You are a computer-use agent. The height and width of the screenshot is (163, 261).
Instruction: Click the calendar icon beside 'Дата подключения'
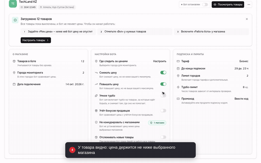(14, 84)
